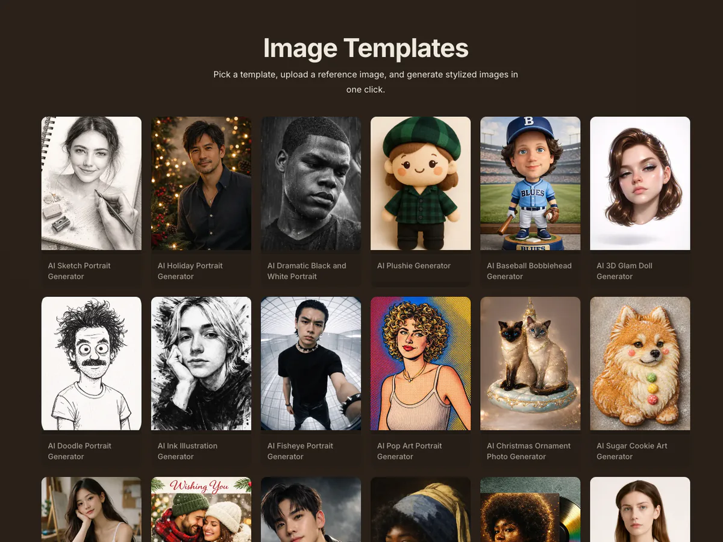Click the 'AI Sugar Cookie Art Generator' label
The height and width of the screenshot is (542, 723).
point(632,451)
